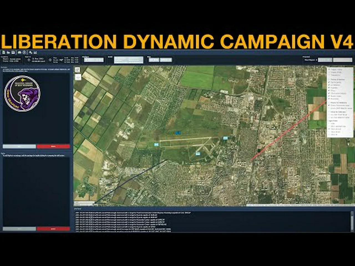Switch to the Packages panel section
355x266 pixels.
coord(3,67)
